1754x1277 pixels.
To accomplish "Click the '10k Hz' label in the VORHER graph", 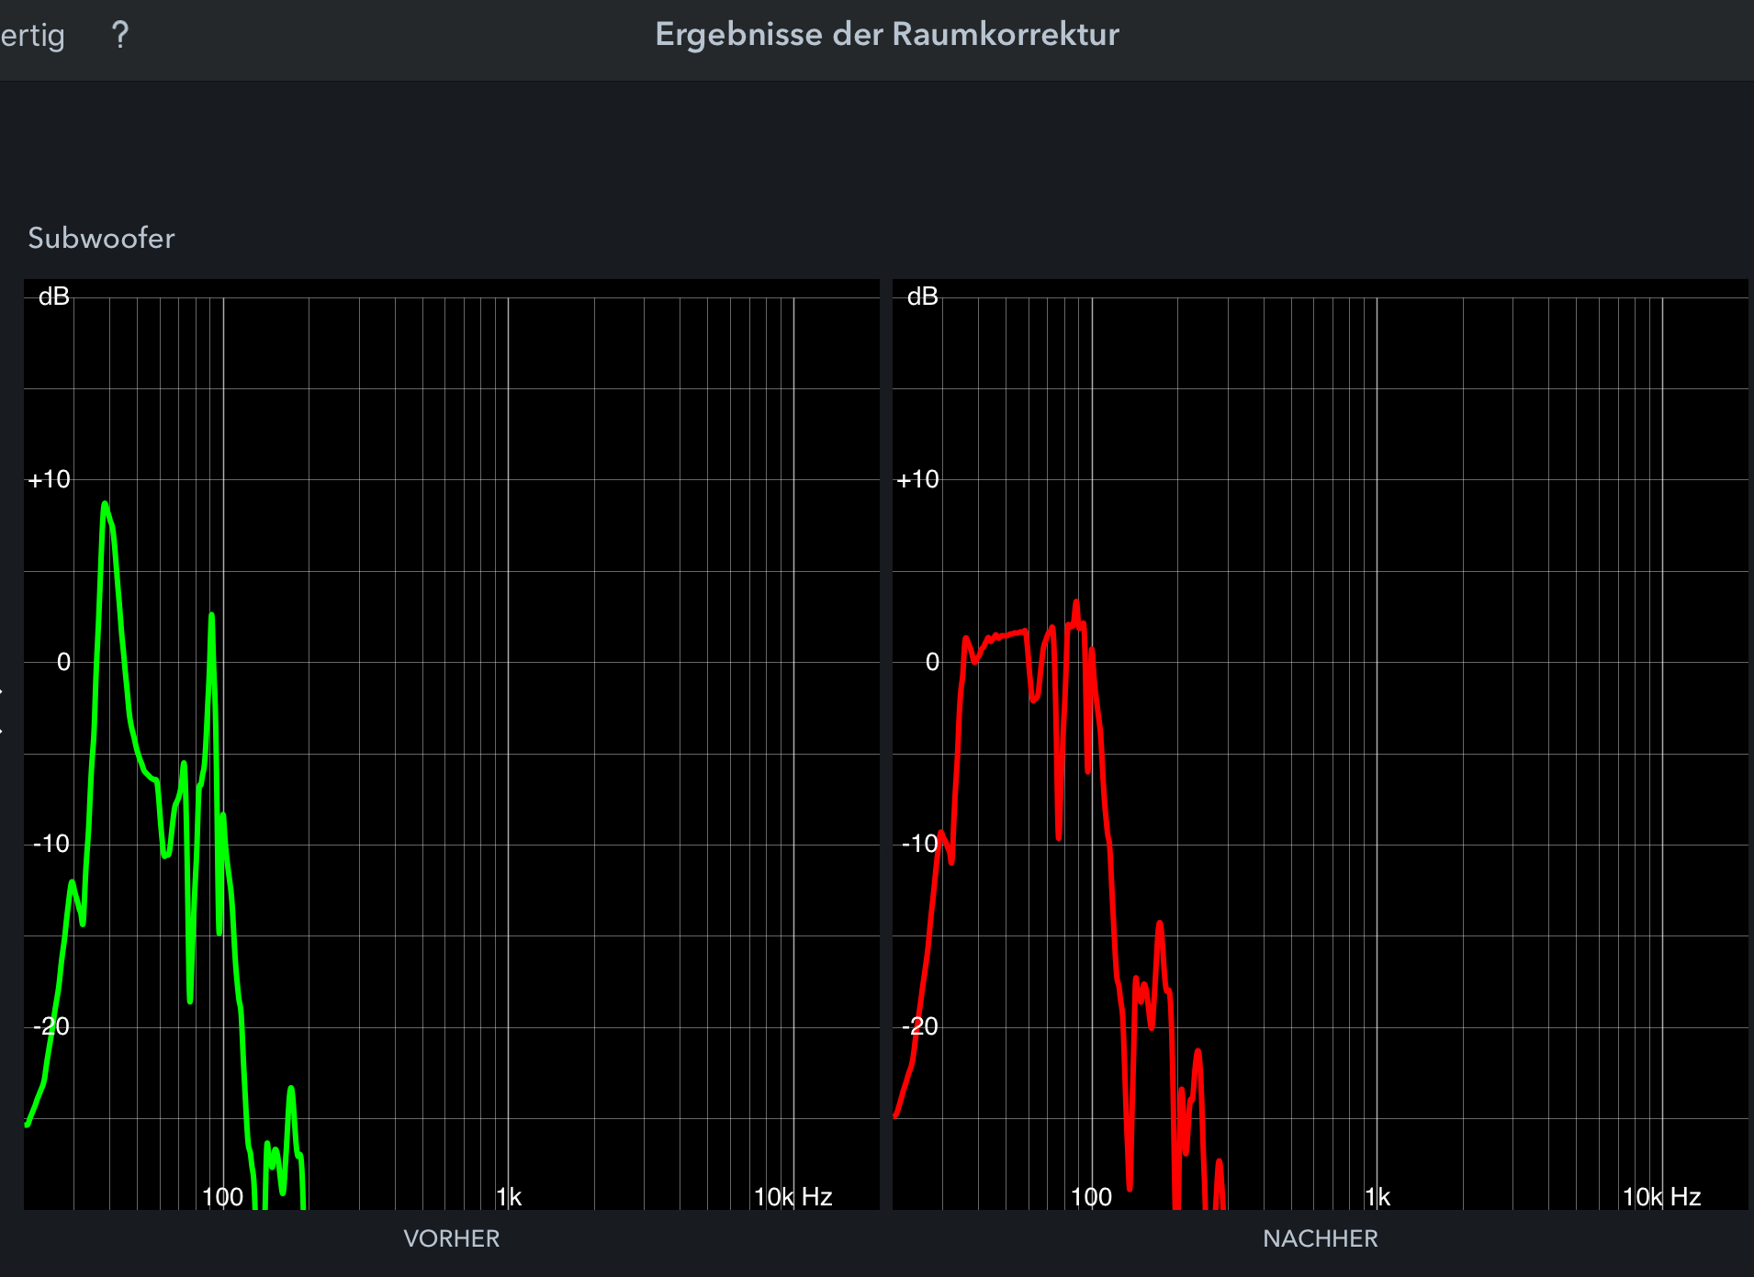I will click(x=793, y=1197).
